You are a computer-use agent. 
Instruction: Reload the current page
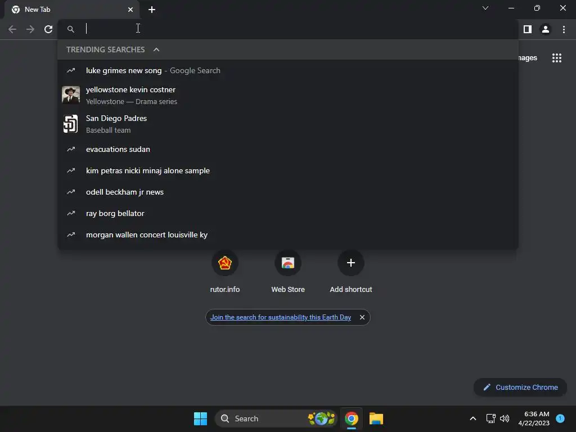point(48,29)
